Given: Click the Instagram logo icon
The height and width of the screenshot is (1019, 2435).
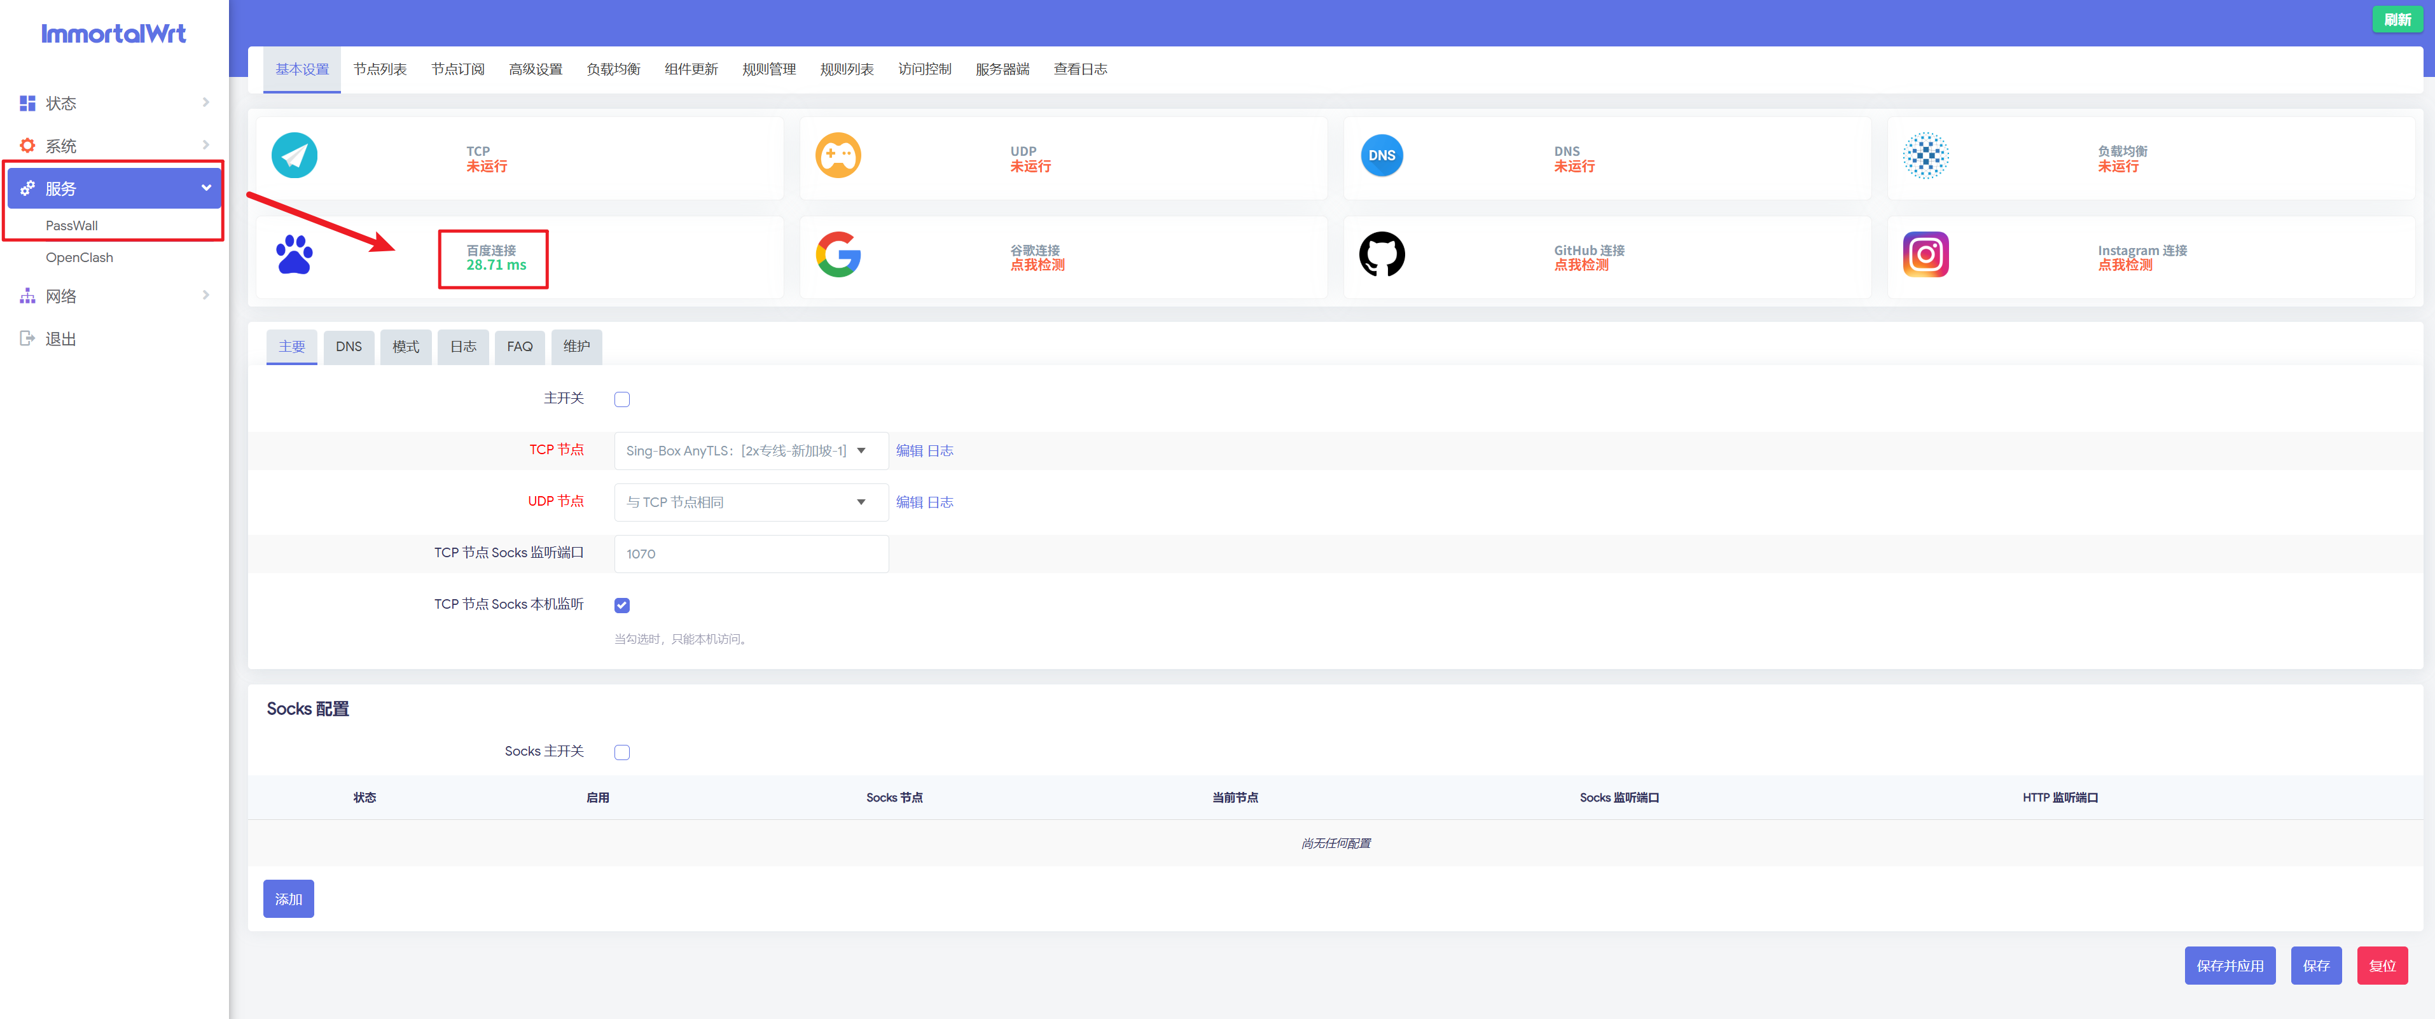Looking at the screenshot, I should click(x=1925, y=254).
